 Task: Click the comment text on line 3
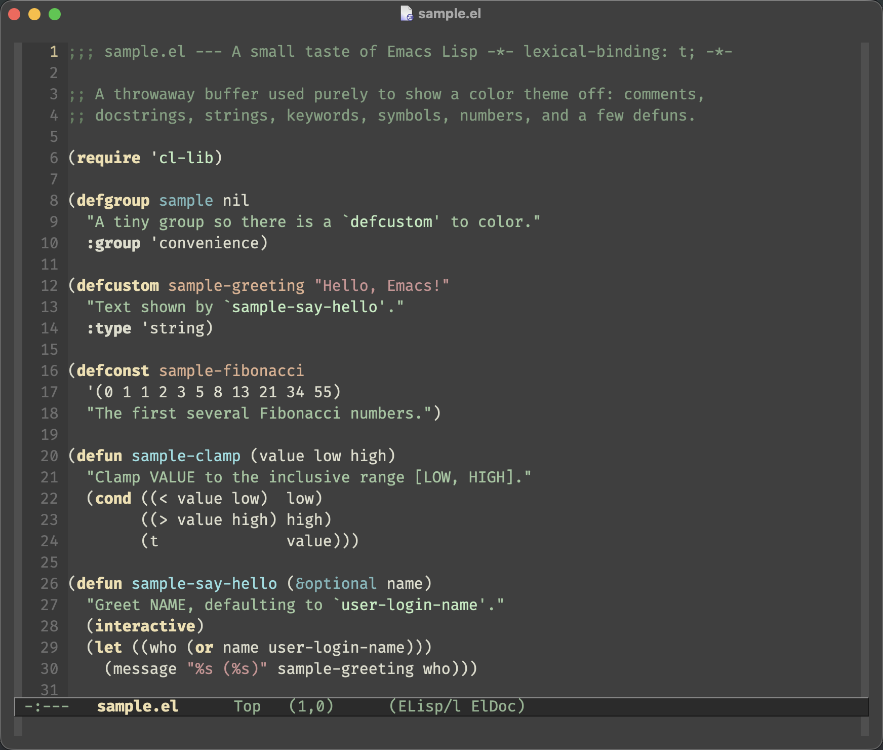coord(387,94)
